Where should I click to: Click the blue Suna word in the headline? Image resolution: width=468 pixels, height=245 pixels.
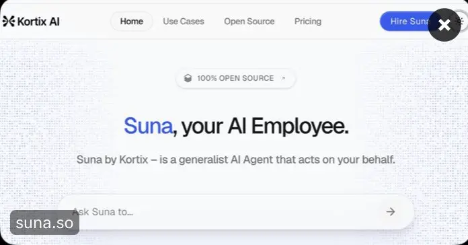click(148, 126)
